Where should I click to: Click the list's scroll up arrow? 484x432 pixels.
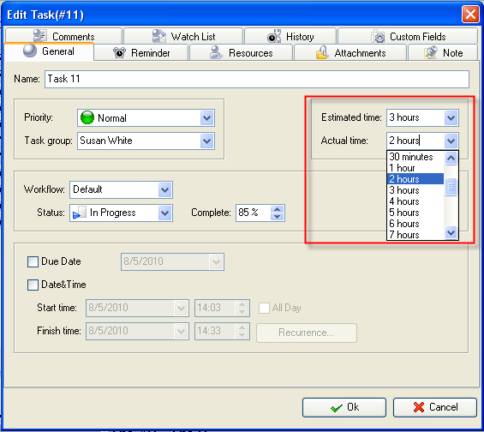451,159
